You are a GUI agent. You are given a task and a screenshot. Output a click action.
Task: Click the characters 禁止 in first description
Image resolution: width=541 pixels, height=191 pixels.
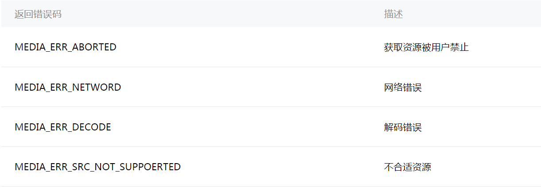click(459, 47)
